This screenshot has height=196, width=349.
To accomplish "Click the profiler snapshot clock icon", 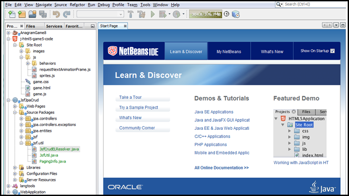I will (x=226, y=14).
